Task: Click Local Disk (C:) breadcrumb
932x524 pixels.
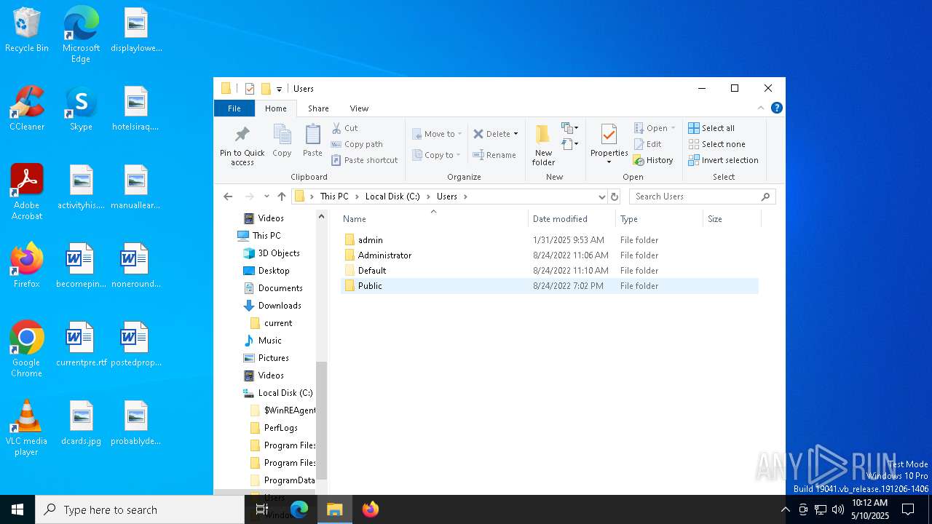Action: (x=392, y=196)
